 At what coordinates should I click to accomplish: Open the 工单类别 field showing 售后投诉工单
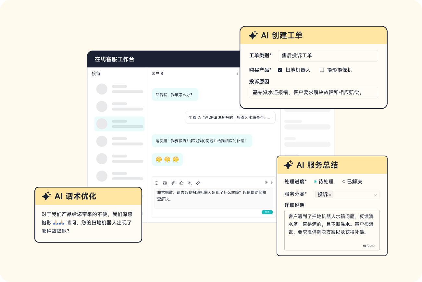point(328,56)
